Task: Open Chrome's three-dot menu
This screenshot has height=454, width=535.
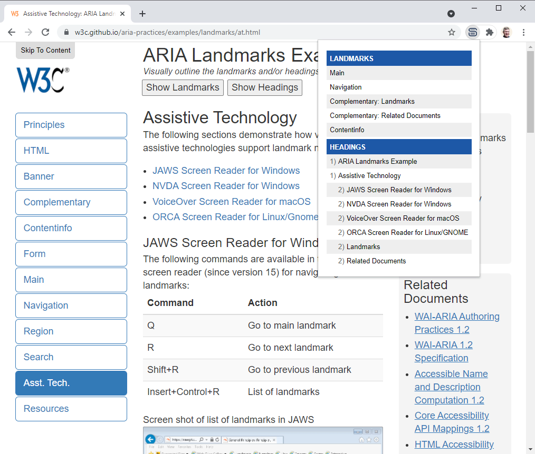Action: (523, 32)
